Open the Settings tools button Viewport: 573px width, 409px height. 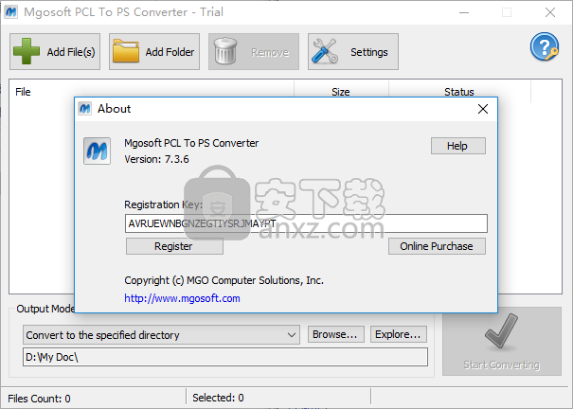[353, 52]
